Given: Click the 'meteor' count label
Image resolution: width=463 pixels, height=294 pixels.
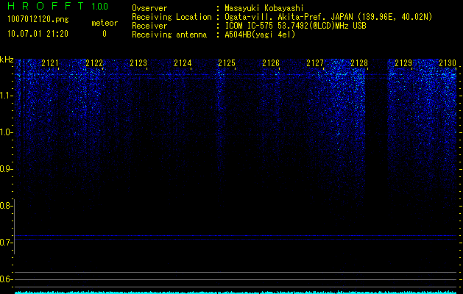Looking at the screenshot, I should (x=105, y=23).
